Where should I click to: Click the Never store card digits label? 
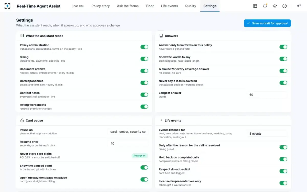pyautogui.click(x=36, y=154)
